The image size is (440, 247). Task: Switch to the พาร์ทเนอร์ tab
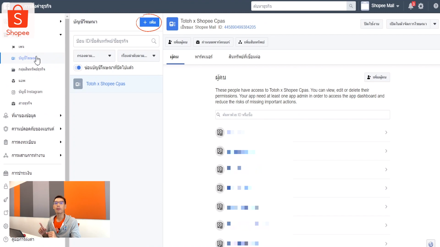(x=203, y=57)
